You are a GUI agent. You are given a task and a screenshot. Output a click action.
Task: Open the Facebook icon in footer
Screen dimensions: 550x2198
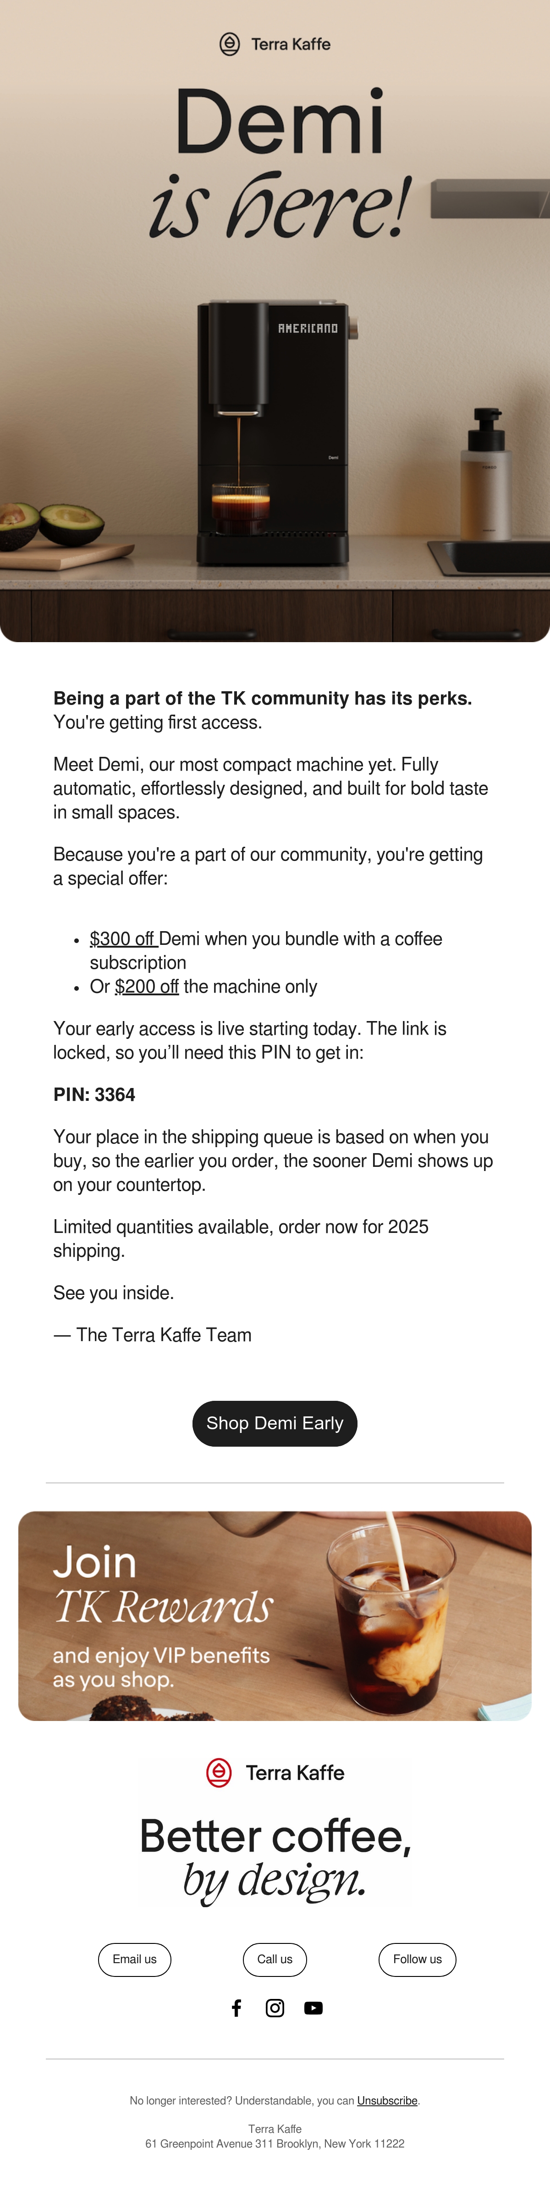[237, 2008]
